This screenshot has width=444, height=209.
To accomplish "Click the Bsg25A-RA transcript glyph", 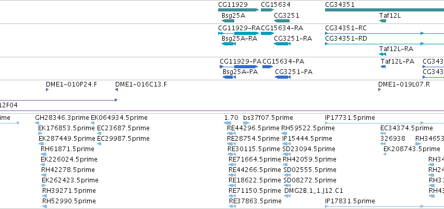I will 228,44.
